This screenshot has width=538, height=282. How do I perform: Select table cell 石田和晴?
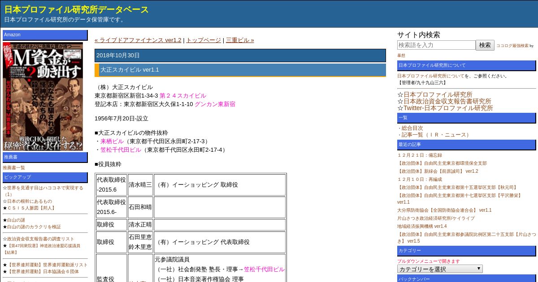140,207
